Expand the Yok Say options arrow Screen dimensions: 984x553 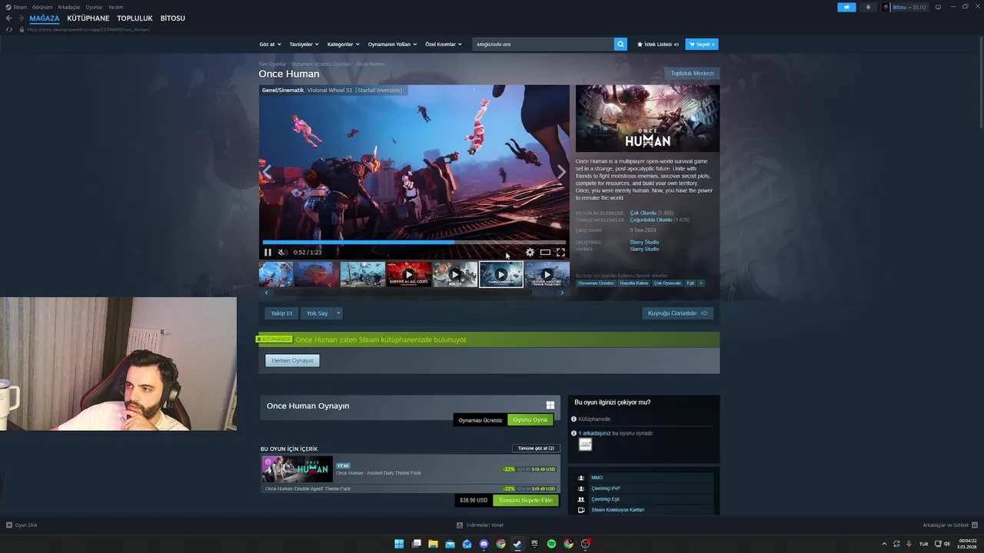[x=338, y=313]
